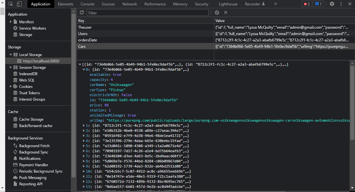355x192 pixels.
Task: Focus the Filter input field
Action: pyautogui.click(x=147, y=13)
